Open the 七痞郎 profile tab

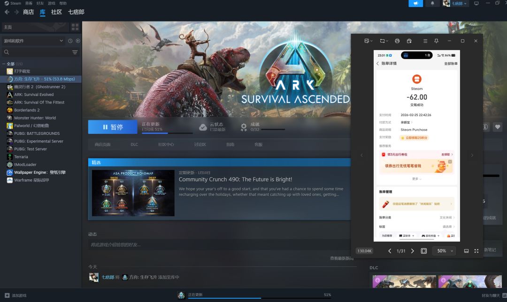pos(76,12)
